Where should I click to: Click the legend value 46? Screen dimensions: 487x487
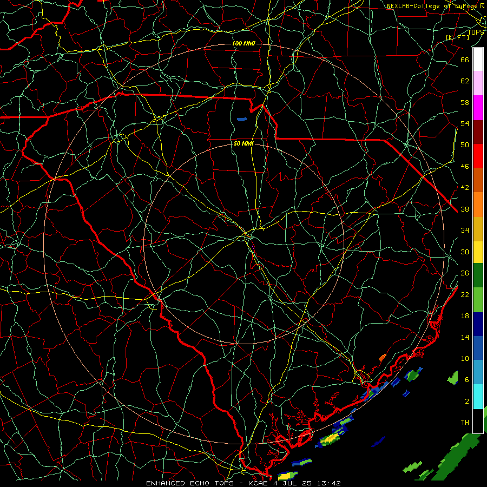pos(465,167)
